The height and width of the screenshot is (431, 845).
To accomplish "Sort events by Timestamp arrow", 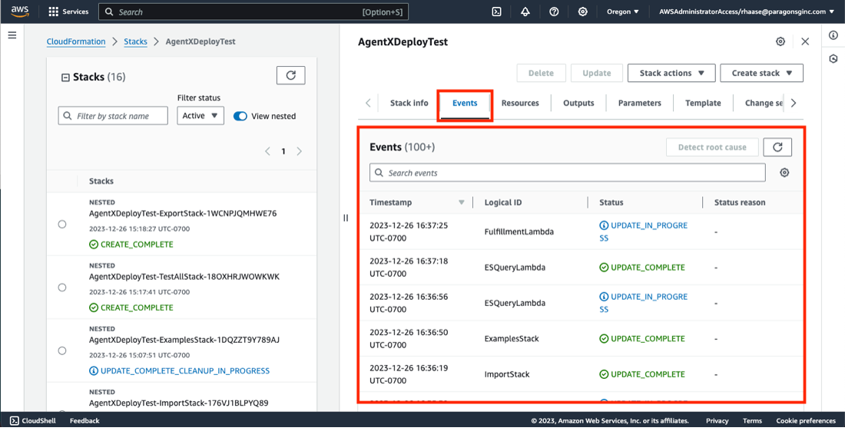I will (462, 202).
